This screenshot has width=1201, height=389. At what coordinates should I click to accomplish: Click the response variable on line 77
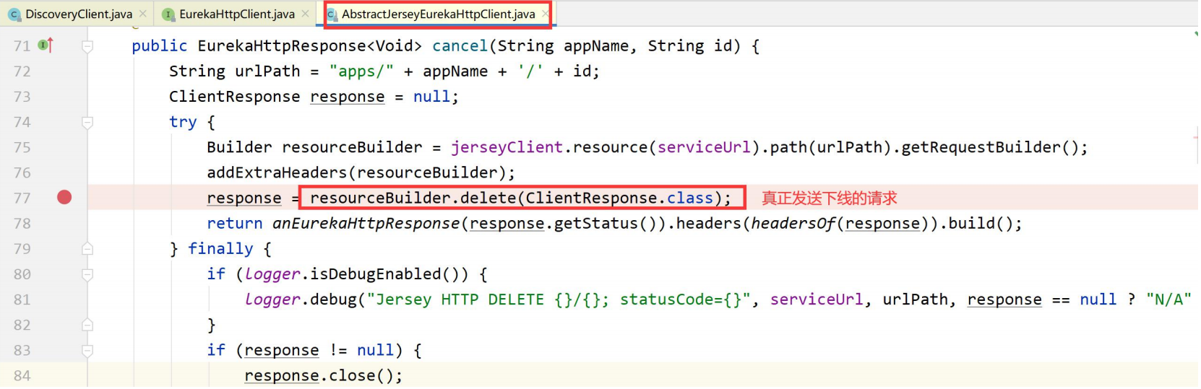point(244,198)
